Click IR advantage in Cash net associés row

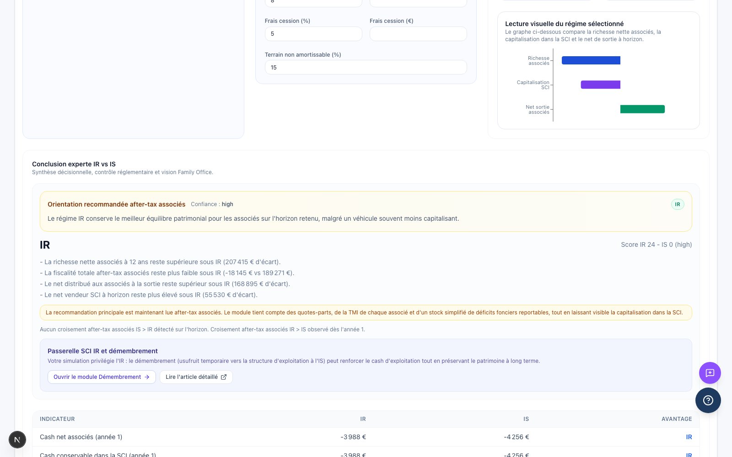tap(689, 437)
